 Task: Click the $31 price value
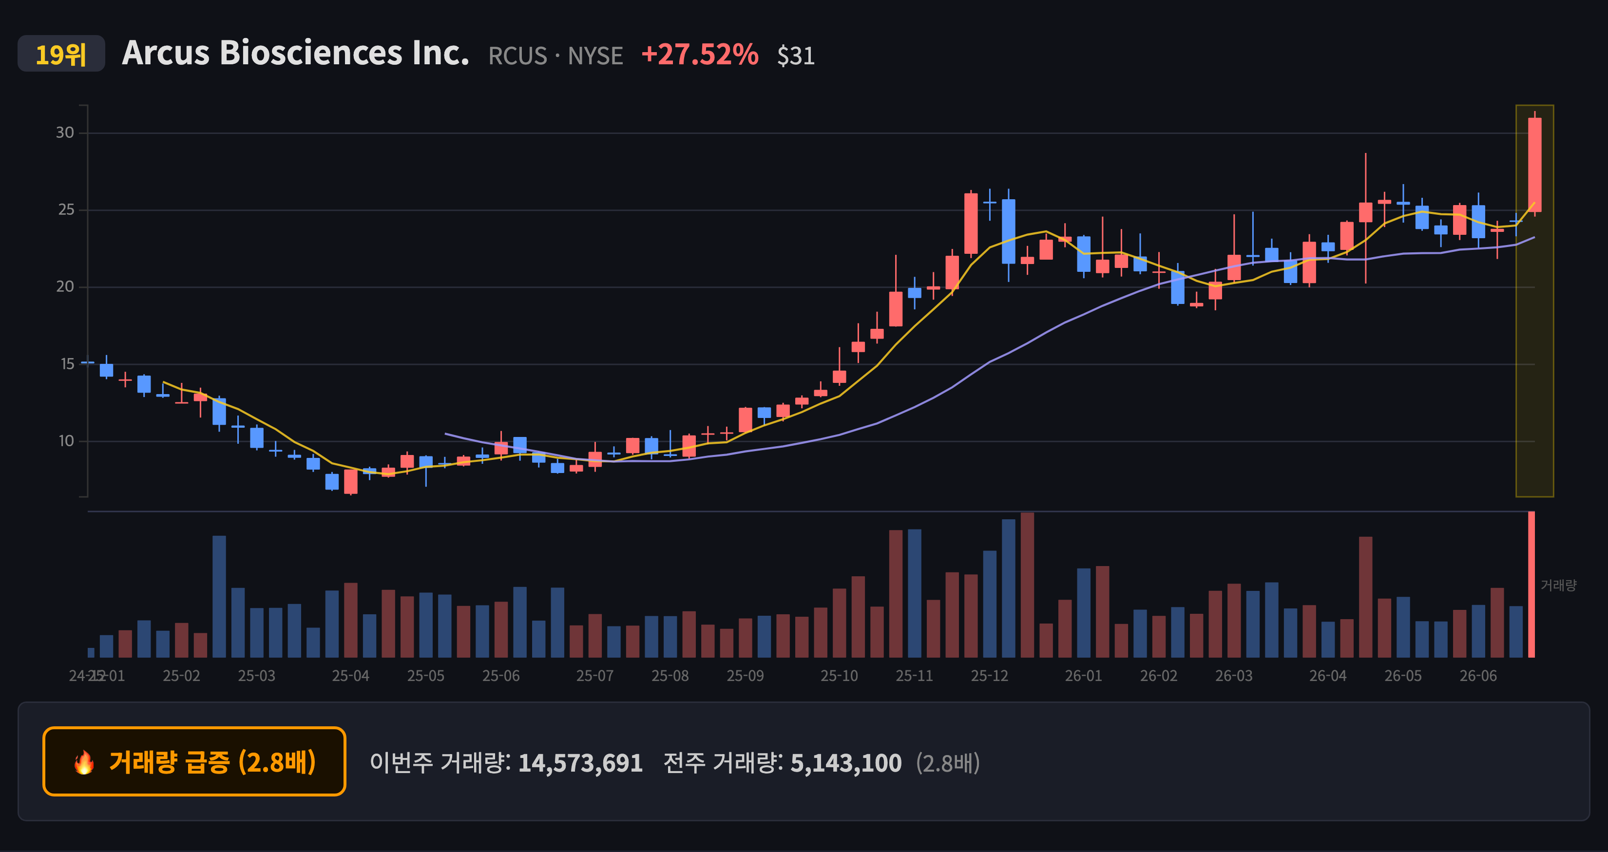click(796, 56)
